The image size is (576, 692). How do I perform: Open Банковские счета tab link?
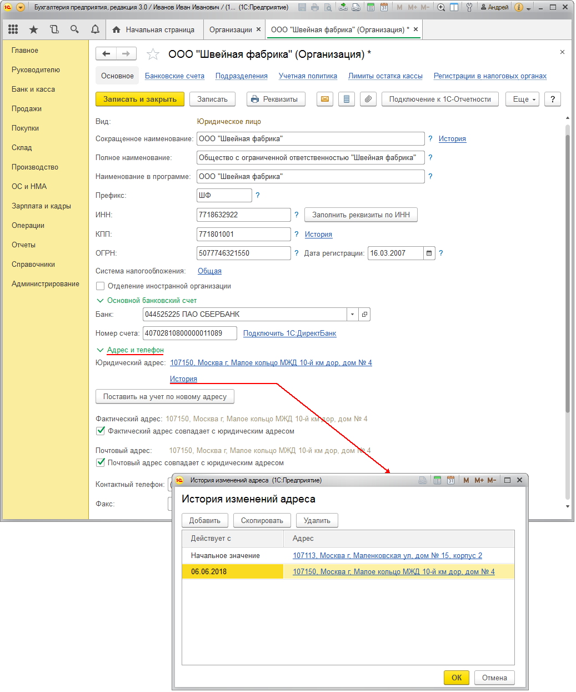[x=174, y=76]
